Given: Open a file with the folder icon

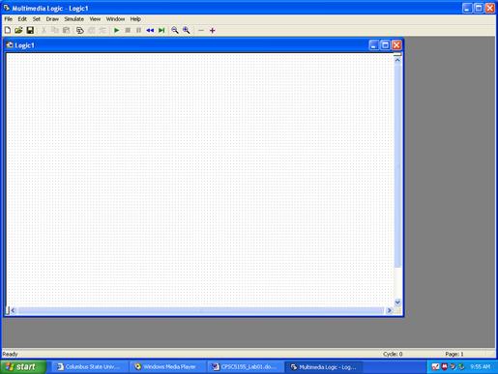Looking at the screenshot, I should (x=18, y=30).
